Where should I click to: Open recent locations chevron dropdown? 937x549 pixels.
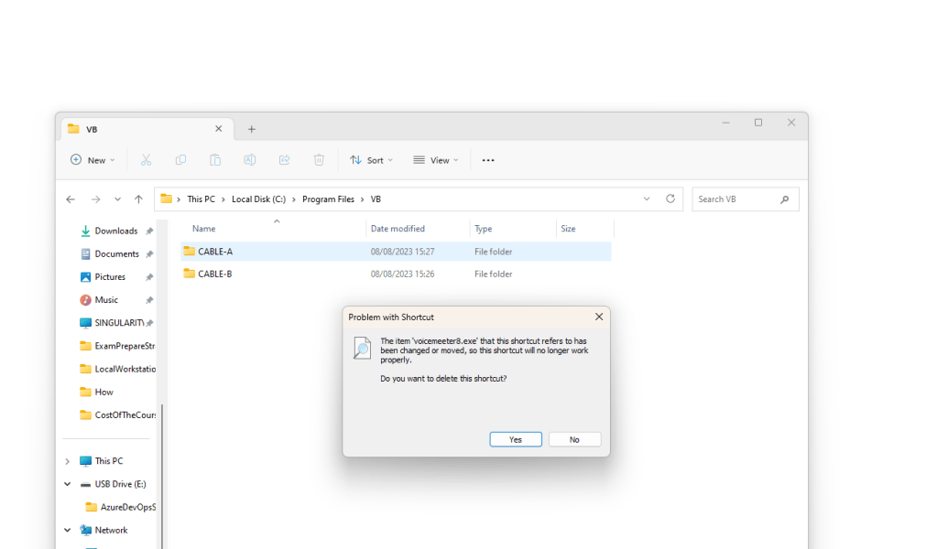pyautogui.click(x=118, y=199)
